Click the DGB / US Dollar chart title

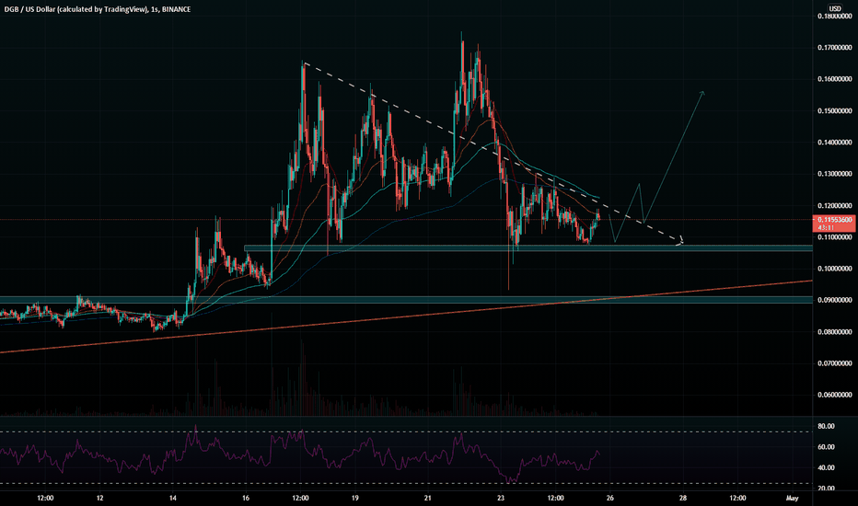97,9
